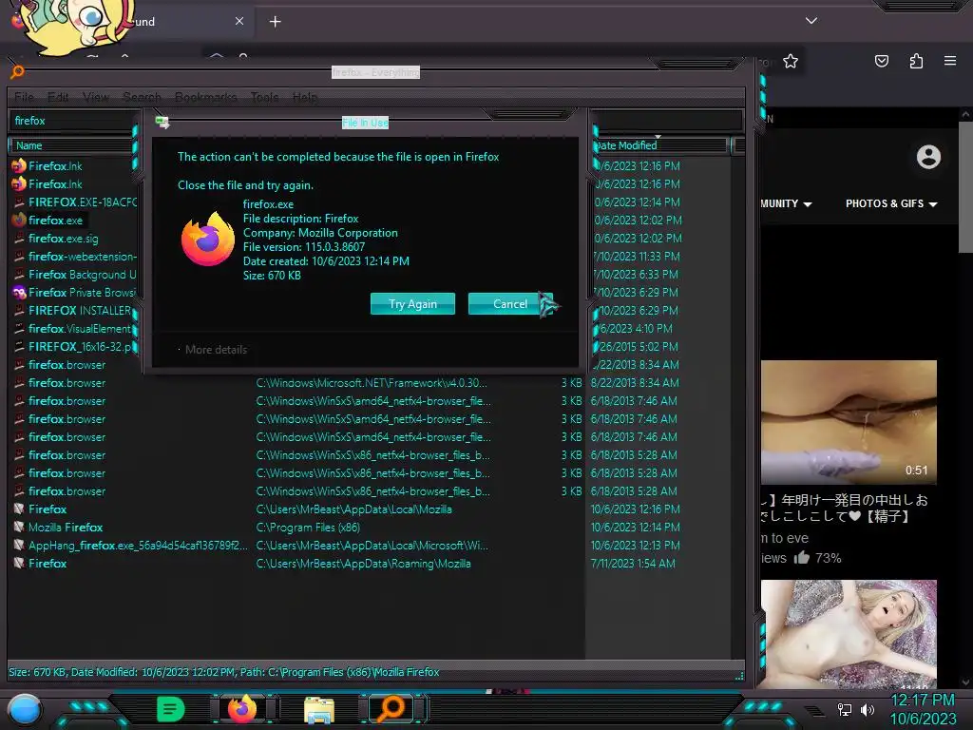Screen dimensions: 973x730
Task: Select the Firefox Background U result
Action: coord(82,275)
